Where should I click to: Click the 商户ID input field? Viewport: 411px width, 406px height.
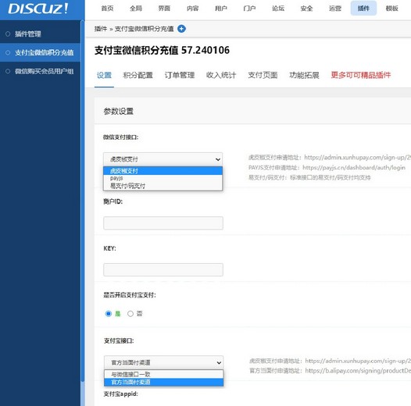[x=163, y=223]
